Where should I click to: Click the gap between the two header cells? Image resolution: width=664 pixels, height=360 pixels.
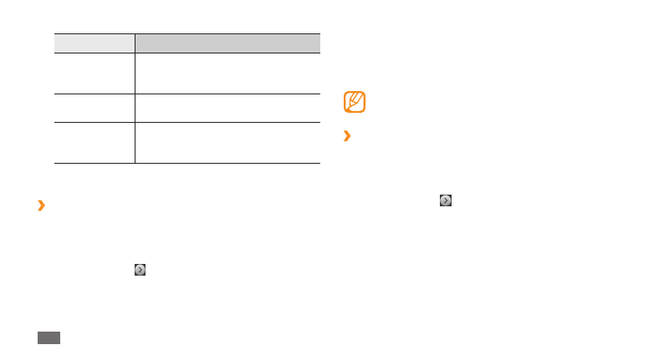[x=135, y=43]
